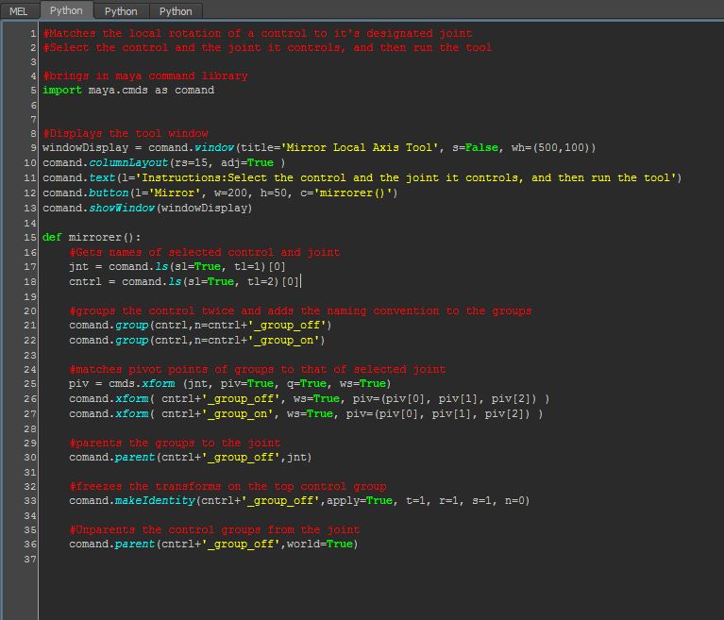Click the comment 'brings in maya command library'
This screenshot has height=620, width=724.
[145, 75]
